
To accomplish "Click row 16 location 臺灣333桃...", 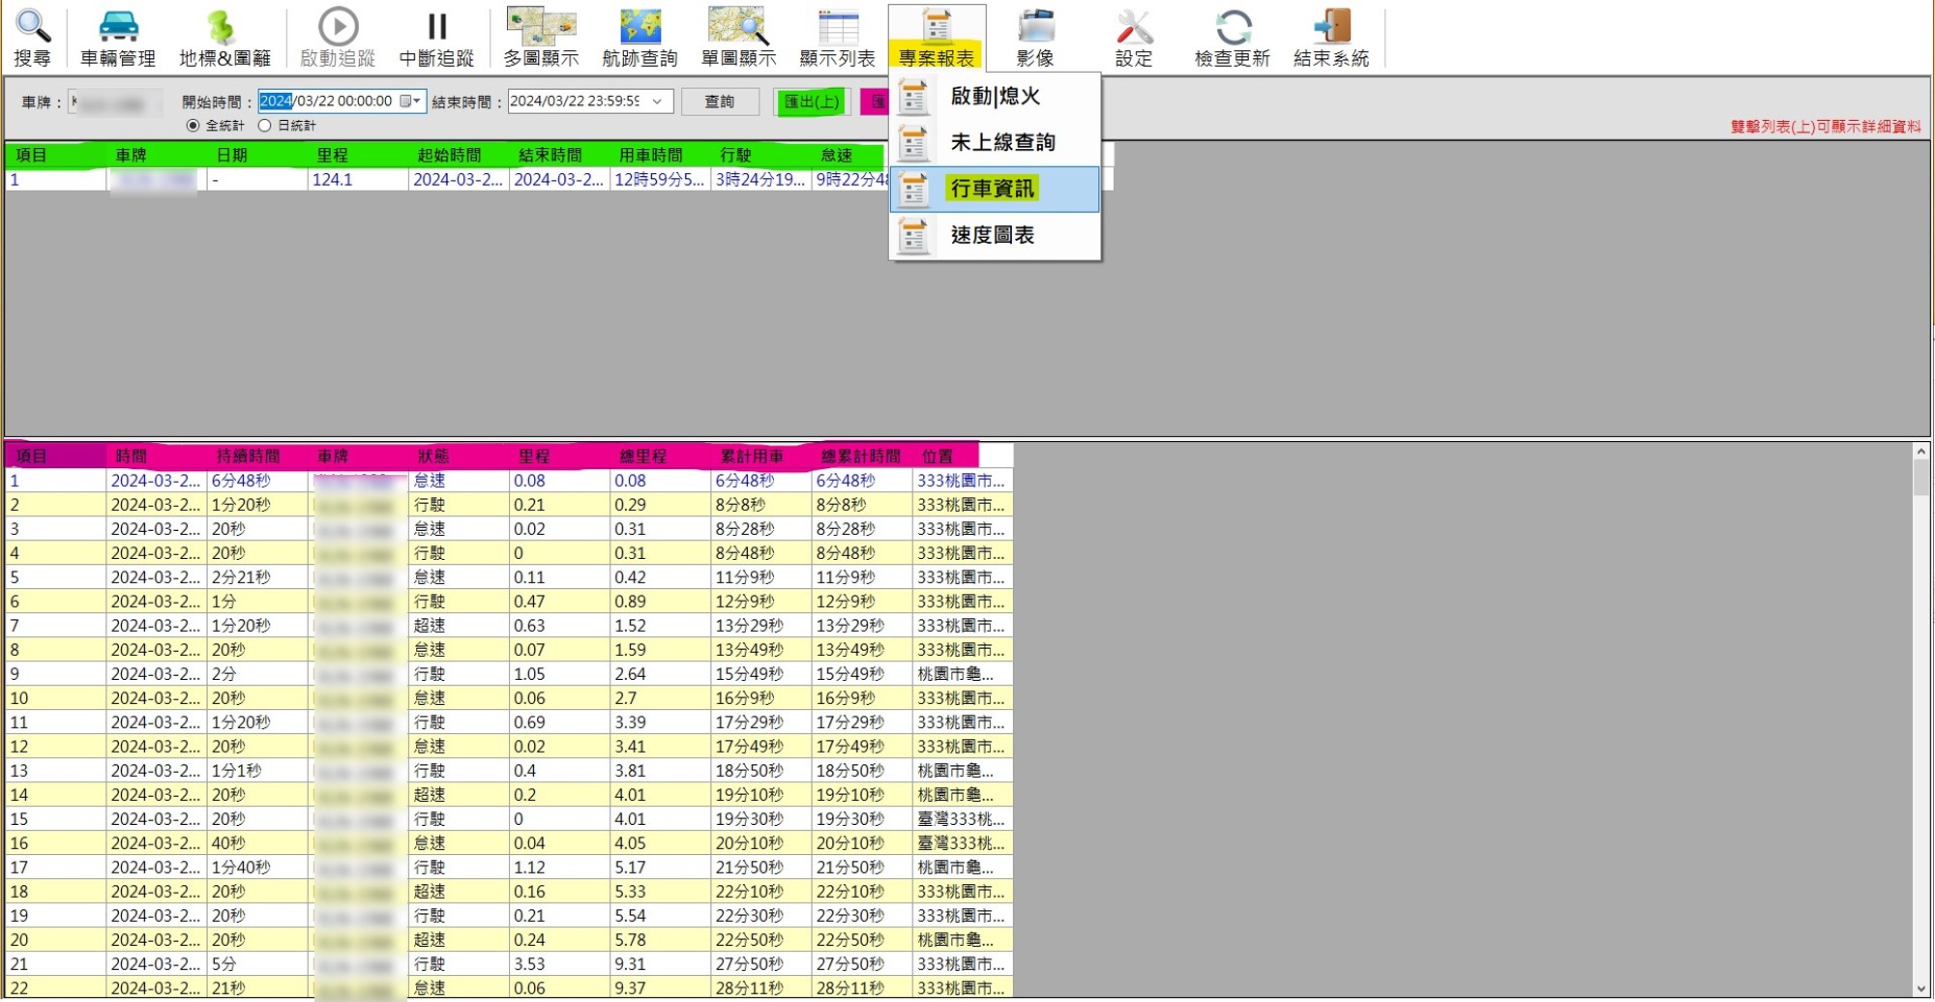I will click(961, 843).
